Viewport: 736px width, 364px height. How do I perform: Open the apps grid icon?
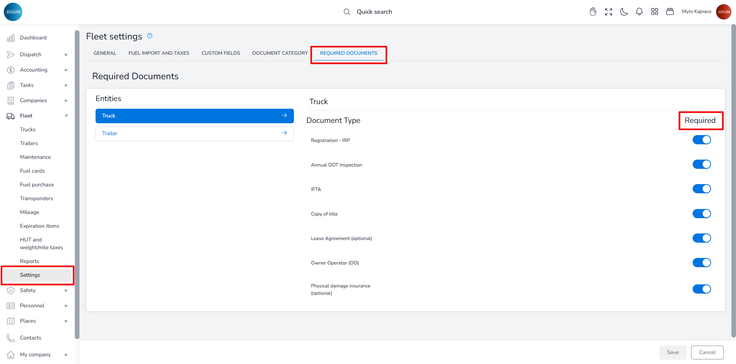[x=655, y=12]
